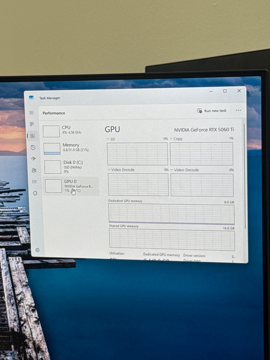Viewport: 270px width, 360px height.
Task: Click the Performance page title
Action: (54, 113)
